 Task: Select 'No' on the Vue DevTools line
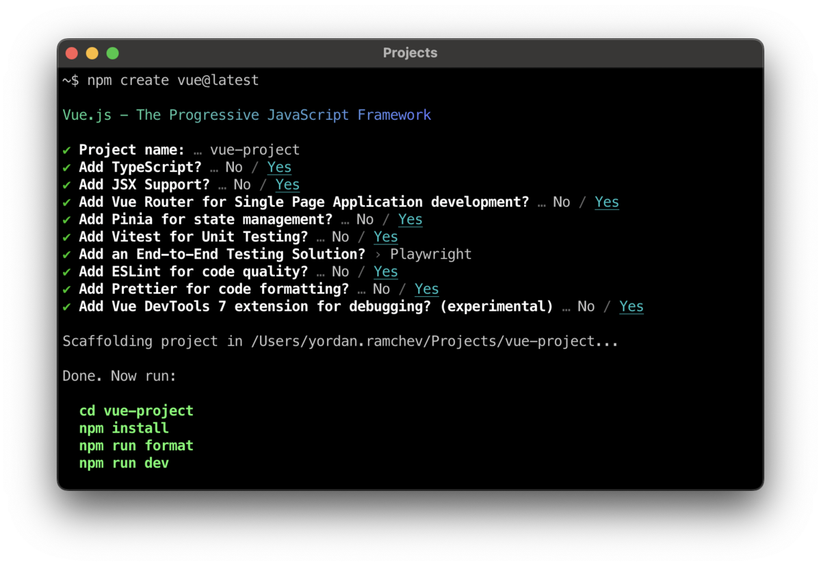click(586, 307)
